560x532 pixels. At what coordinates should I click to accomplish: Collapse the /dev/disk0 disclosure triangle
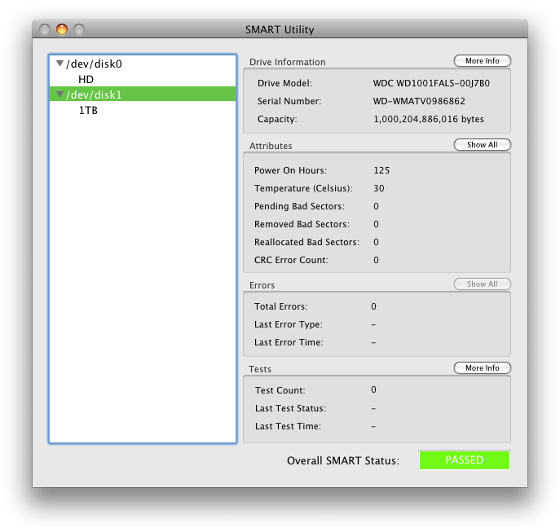pyautogui.click(x=60, y=64)
